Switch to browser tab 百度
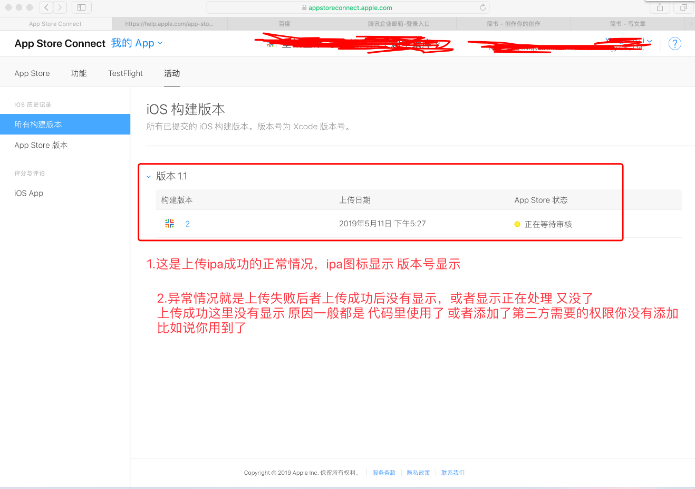This screenshot has height=489, width=695. click(x=285, y=24)
